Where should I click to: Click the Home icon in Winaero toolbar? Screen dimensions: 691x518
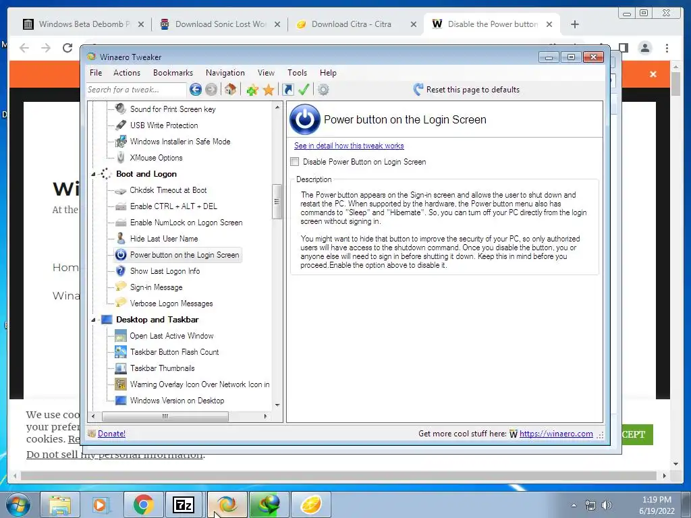click(x=230, y=90)
